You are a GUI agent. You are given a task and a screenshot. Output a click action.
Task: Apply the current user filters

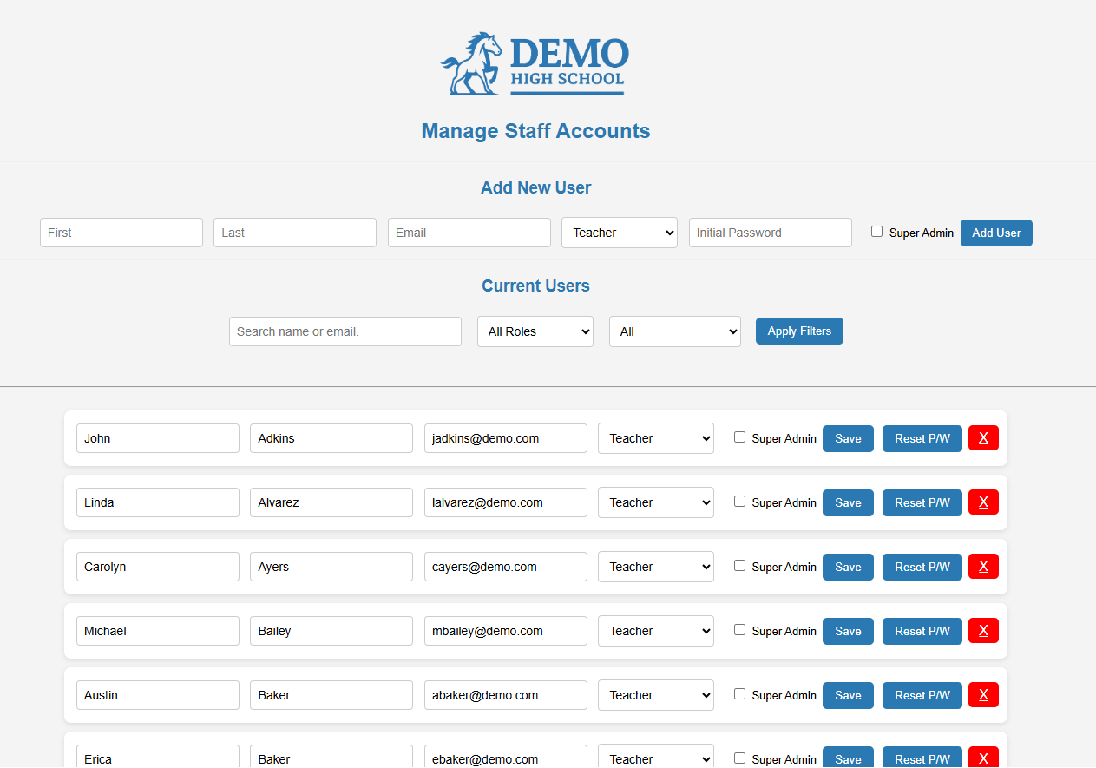(x=798, y=331)
